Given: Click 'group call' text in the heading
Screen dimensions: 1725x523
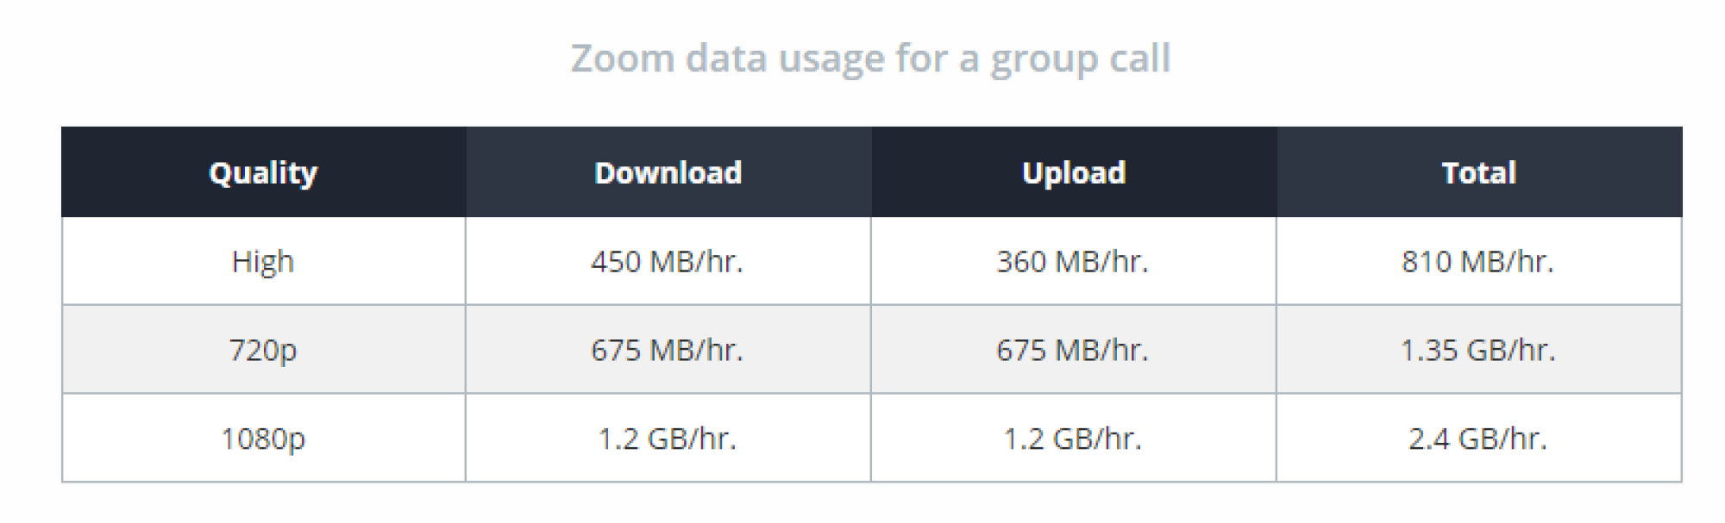Looking at the screenshot, I should coord(1081,60).
